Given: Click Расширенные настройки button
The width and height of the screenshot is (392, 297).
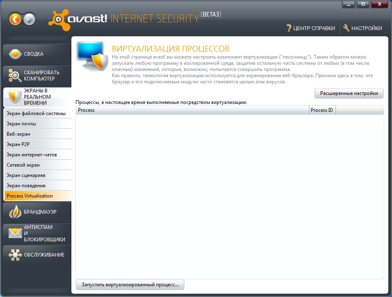Looking at the screenshot, I should pyautogui.click(x=349, y=93).
